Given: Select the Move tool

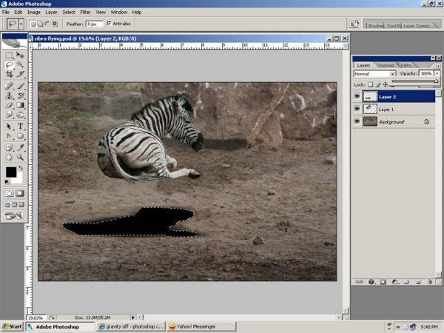Looking at the screenshot, I should click(x=20, y=55).
